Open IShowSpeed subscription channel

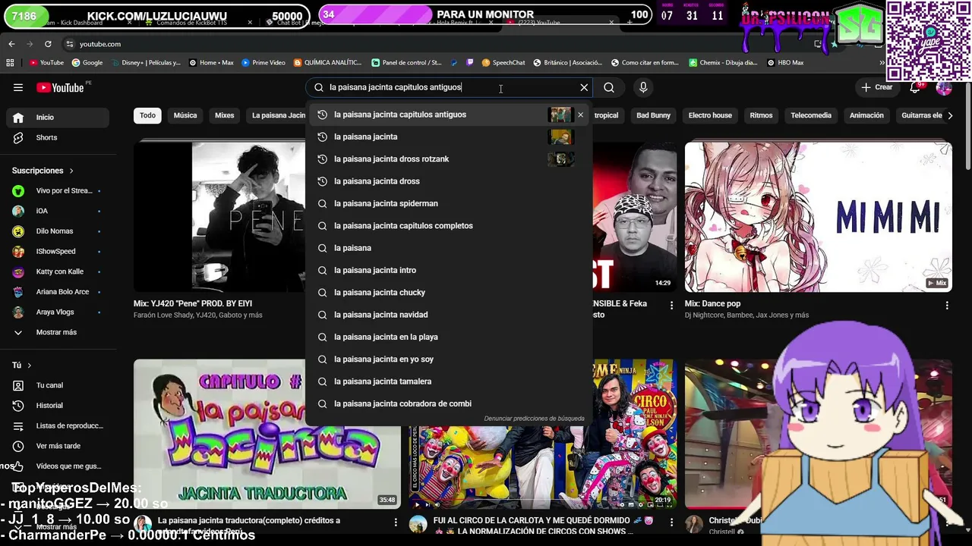coord(58,251)
